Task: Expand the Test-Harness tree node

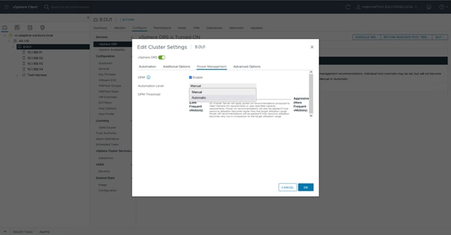Action: 17,75
